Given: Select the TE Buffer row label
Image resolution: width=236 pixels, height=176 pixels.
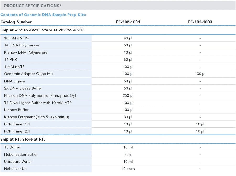Looking at the screenshot, I should pyautogui.click(x=12, y=147).
